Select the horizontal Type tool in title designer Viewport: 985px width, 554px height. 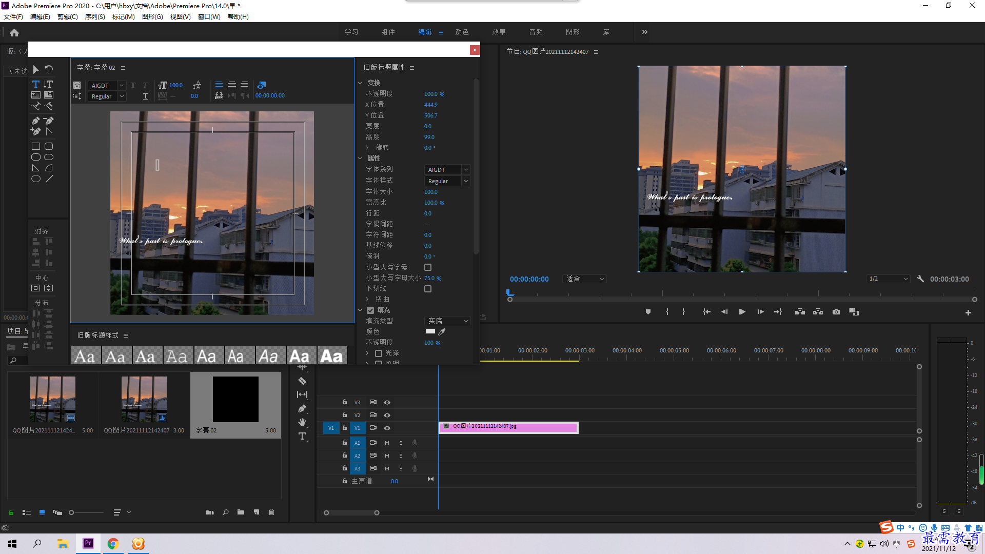[x=36, y=84]
